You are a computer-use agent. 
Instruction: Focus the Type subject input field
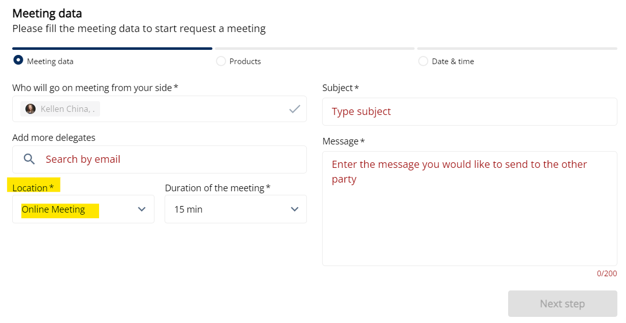click(x=469, y=111)
